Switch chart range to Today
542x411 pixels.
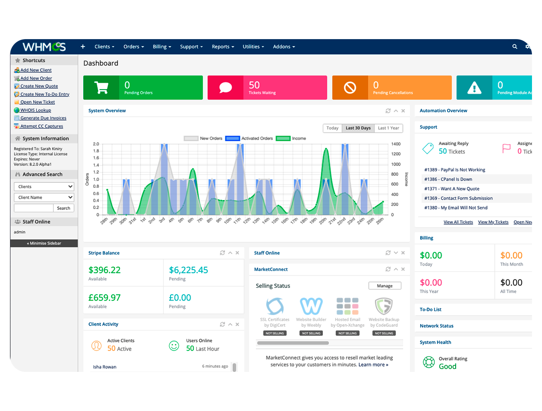tap(332, 128)
